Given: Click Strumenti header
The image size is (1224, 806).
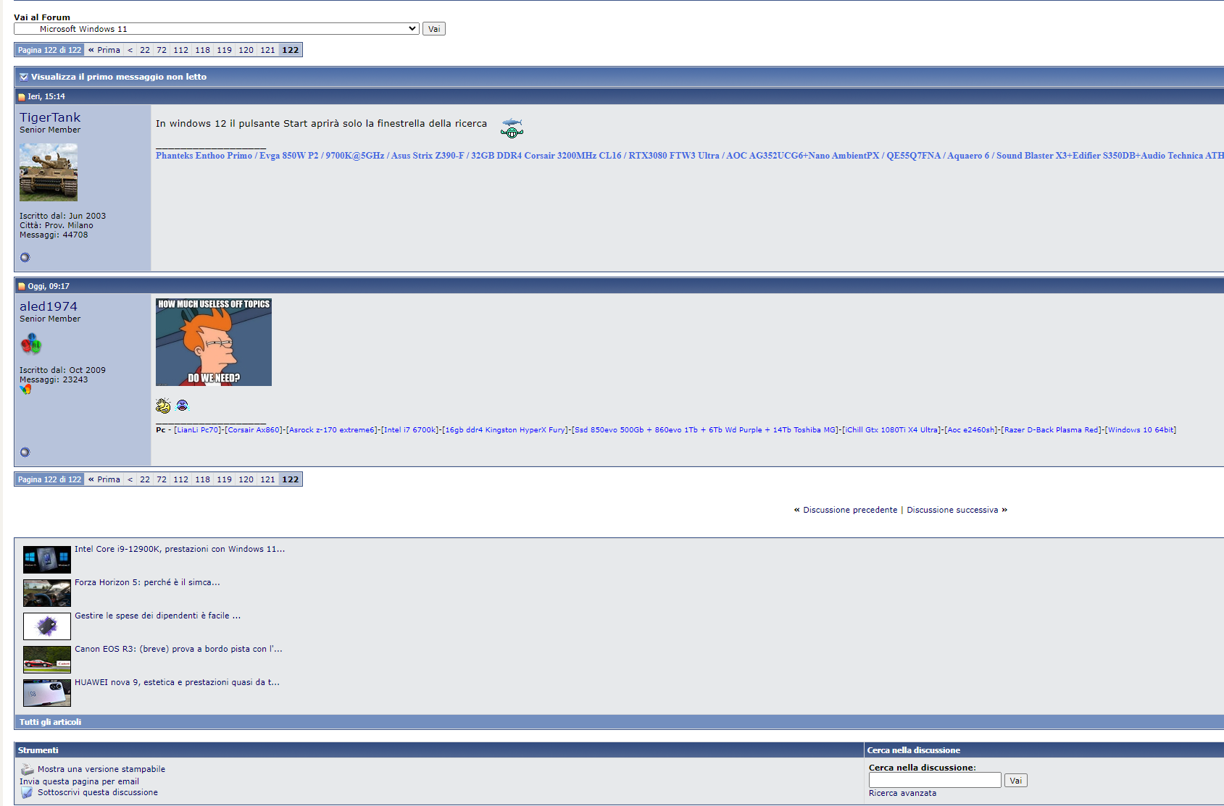Looking at the screenshot, I should [38, 750].
